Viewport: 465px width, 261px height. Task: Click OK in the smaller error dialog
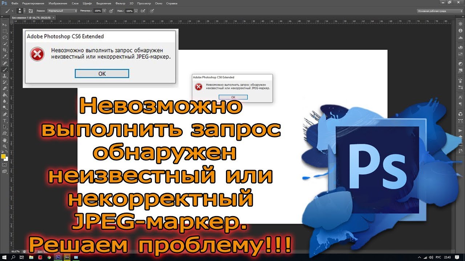tap(233, 97)
